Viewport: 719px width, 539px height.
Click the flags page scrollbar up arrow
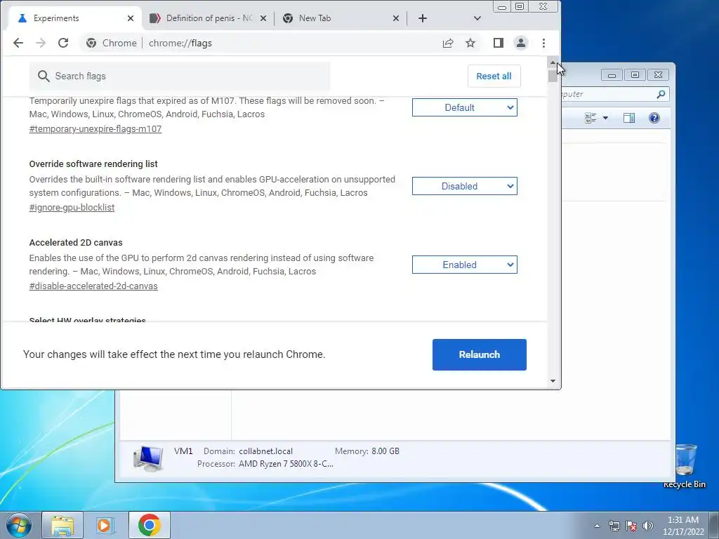pyautogui.click(x=553, y=62)
